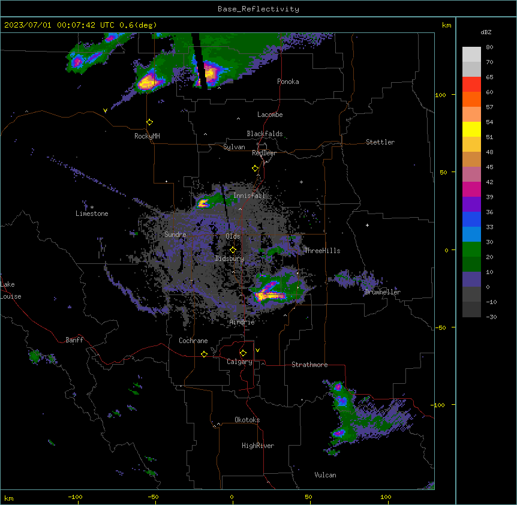Click the yellow V marker east of Calgary
This screenshot has height=505, width=517.
(257, 350)
